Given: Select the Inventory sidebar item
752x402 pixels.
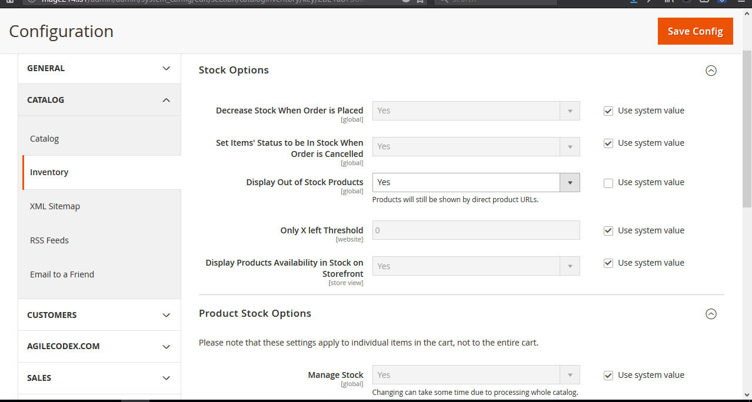Looking at the screenshot, I should [49, 172].
